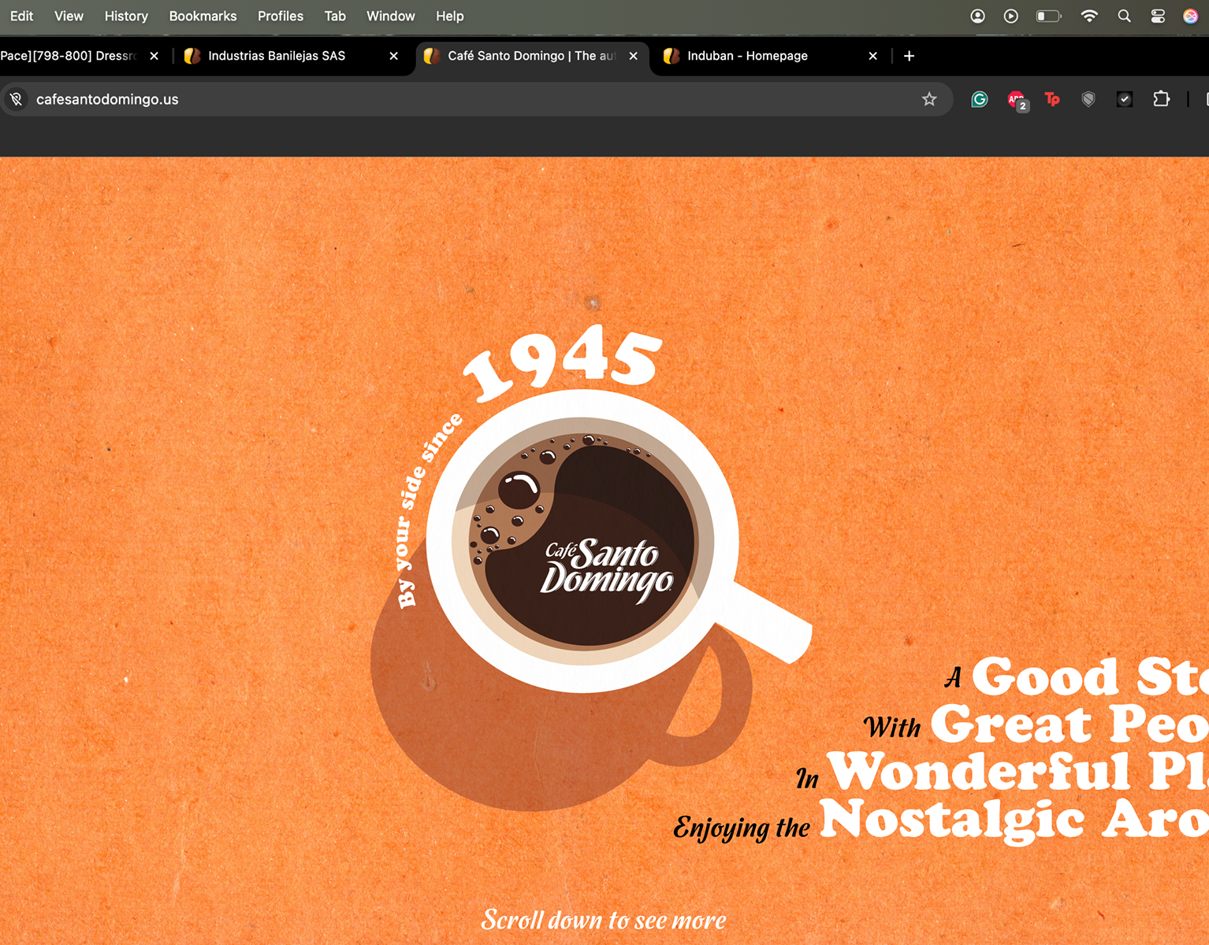The image size is (1209, 945).
Task: Open a new browser tab
Action: pyautogui.click(x=909, y=56)
